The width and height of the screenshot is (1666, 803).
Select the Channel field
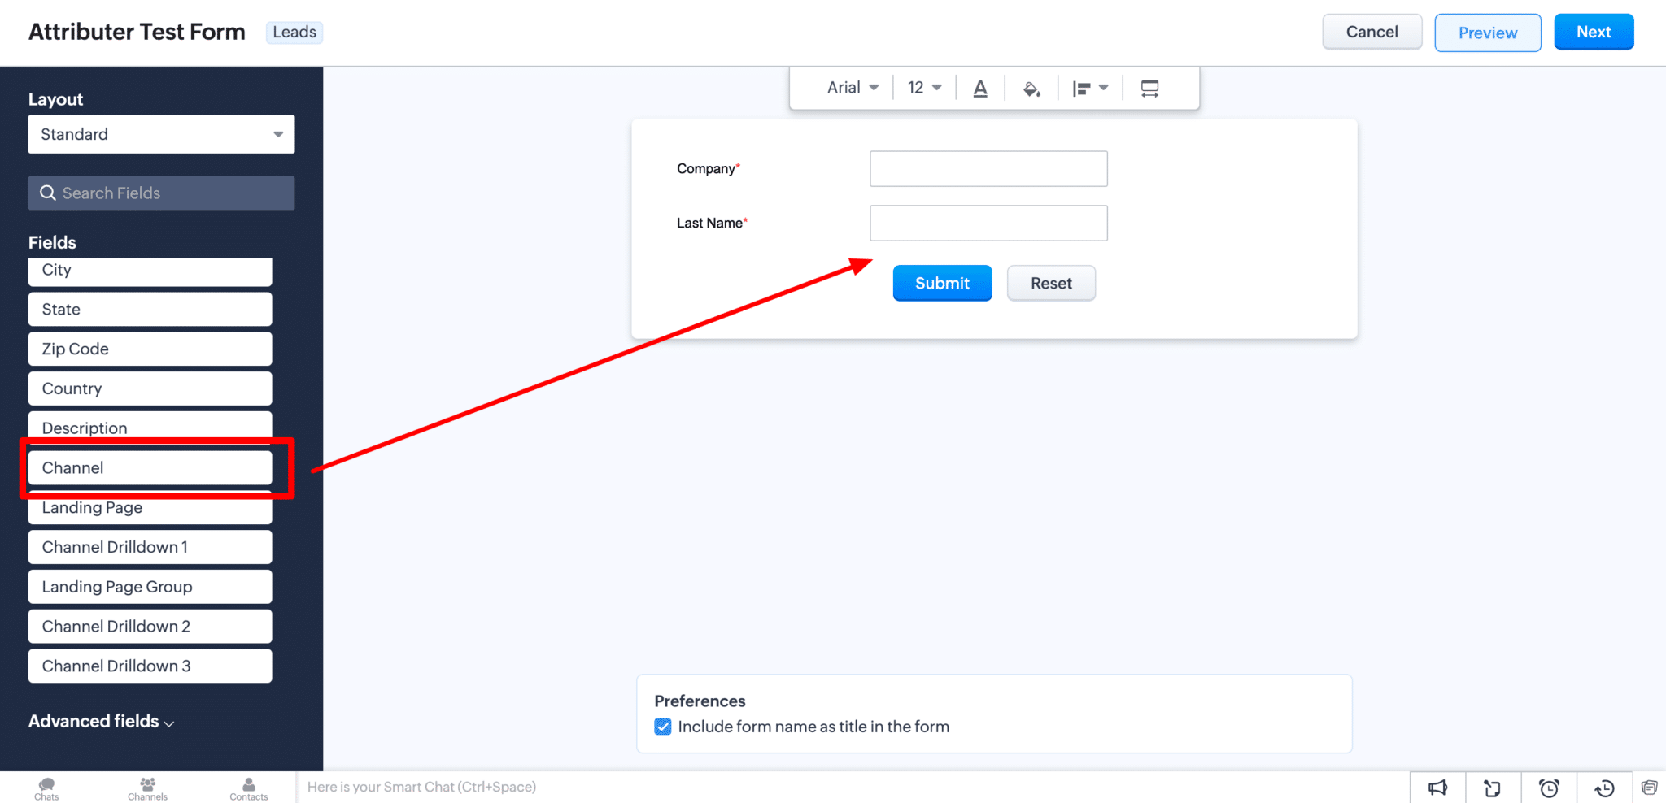point(150,468)
